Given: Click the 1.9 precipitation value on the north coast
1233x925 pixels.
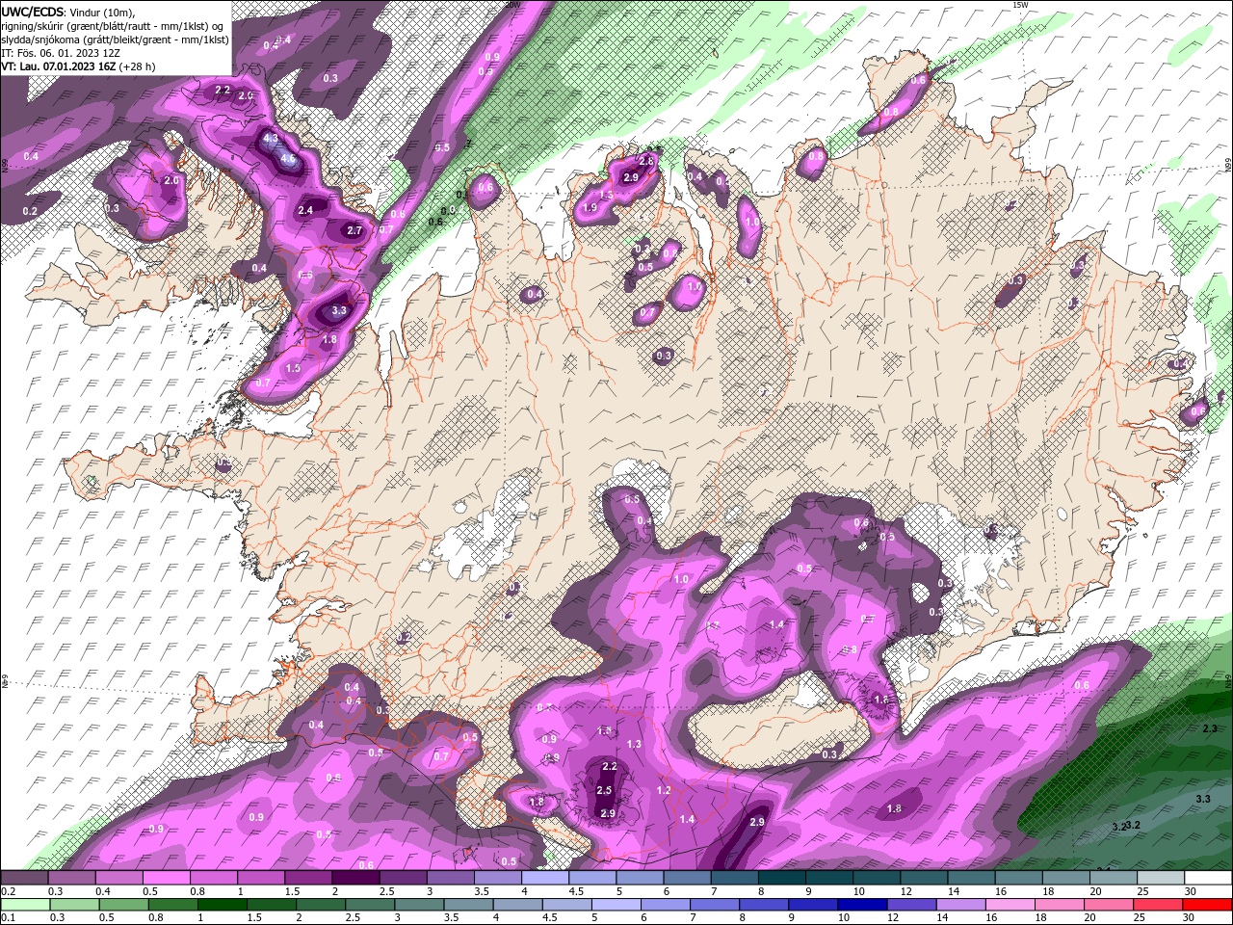Looking at the screenshot, I should [590, 207].
